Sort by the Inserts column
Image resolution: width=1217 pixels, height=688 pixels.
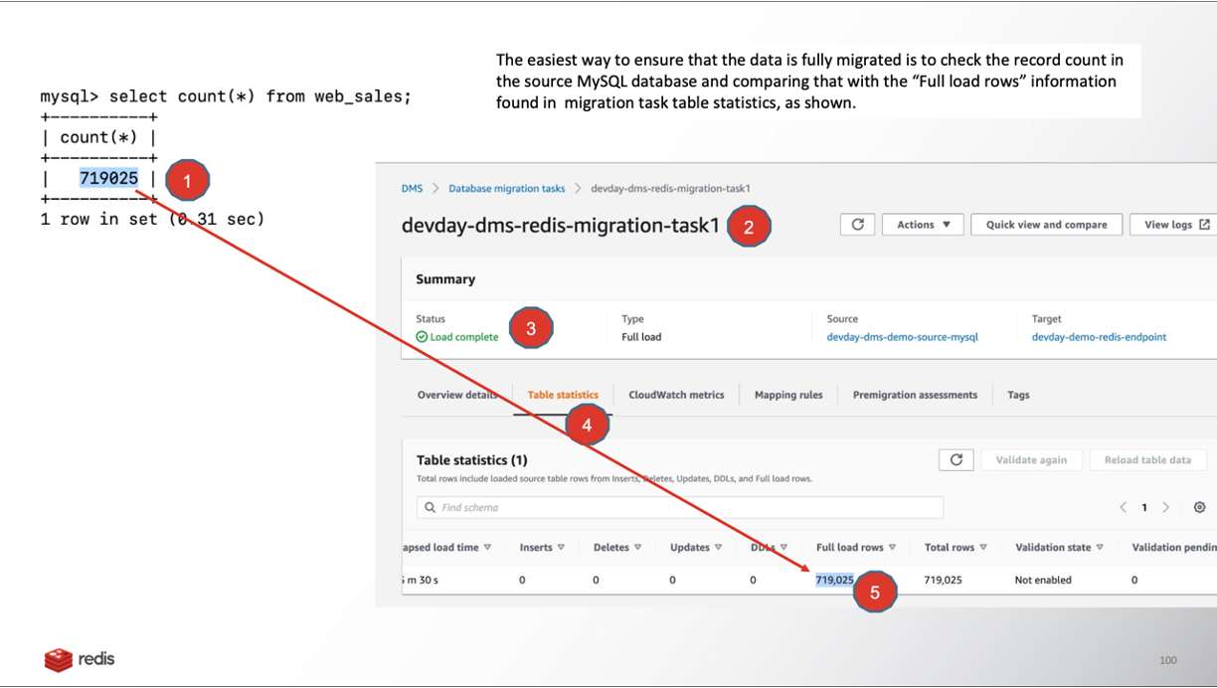(x=542, y=547)
